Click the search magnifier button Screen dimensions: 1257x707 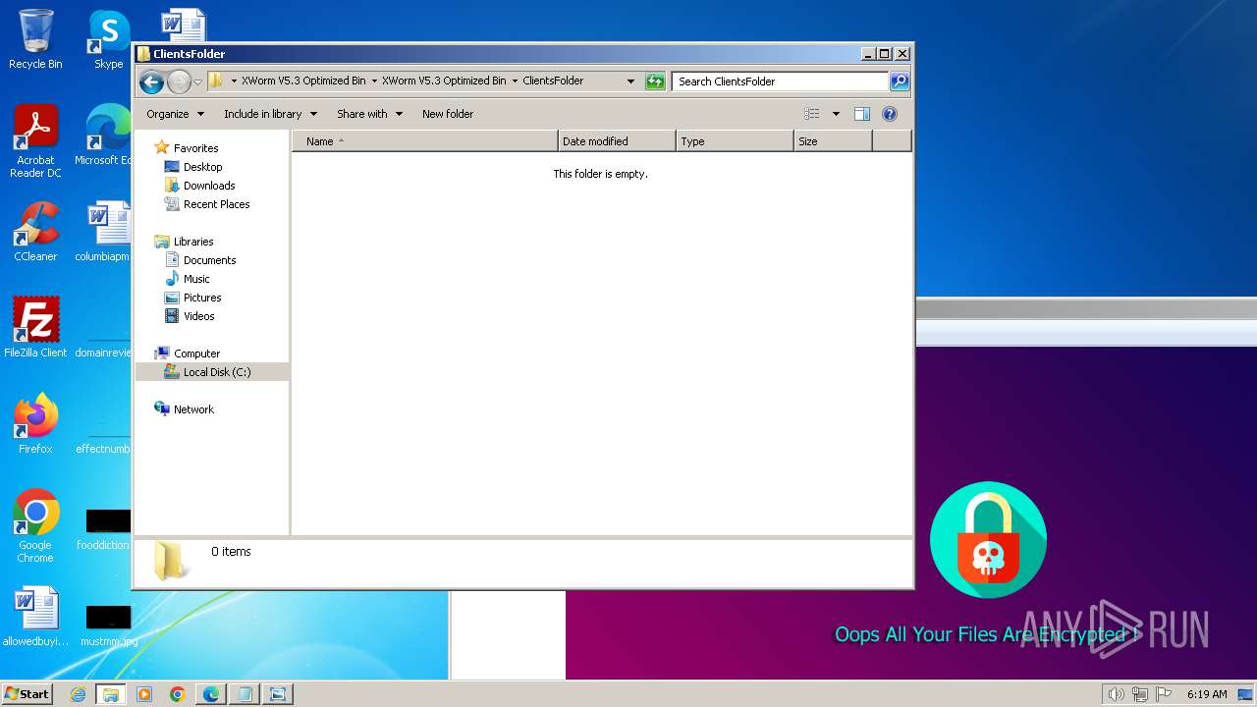tap(899, 82)
